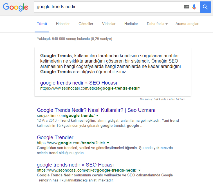Start voice search with microphone icon
The width and height of the screenshot is (213, 184).
(x=194, y=7)
